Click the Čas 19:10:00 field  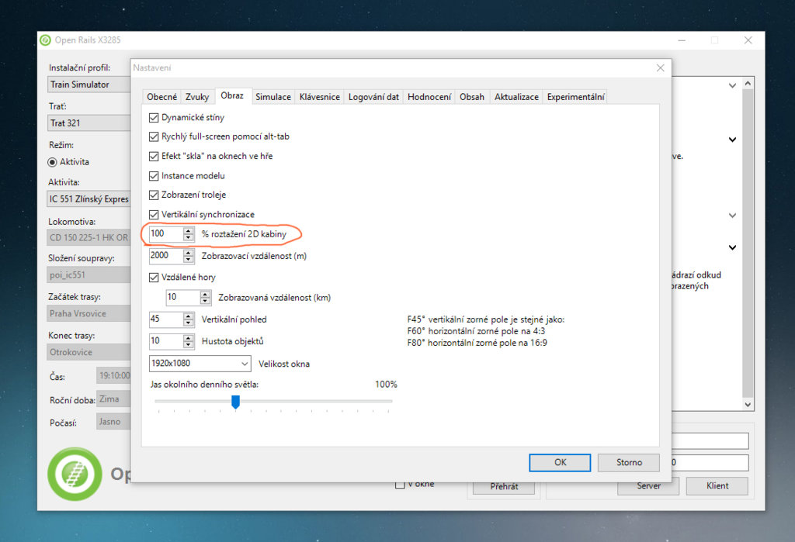pyautogui.click(x=113, y=376)
